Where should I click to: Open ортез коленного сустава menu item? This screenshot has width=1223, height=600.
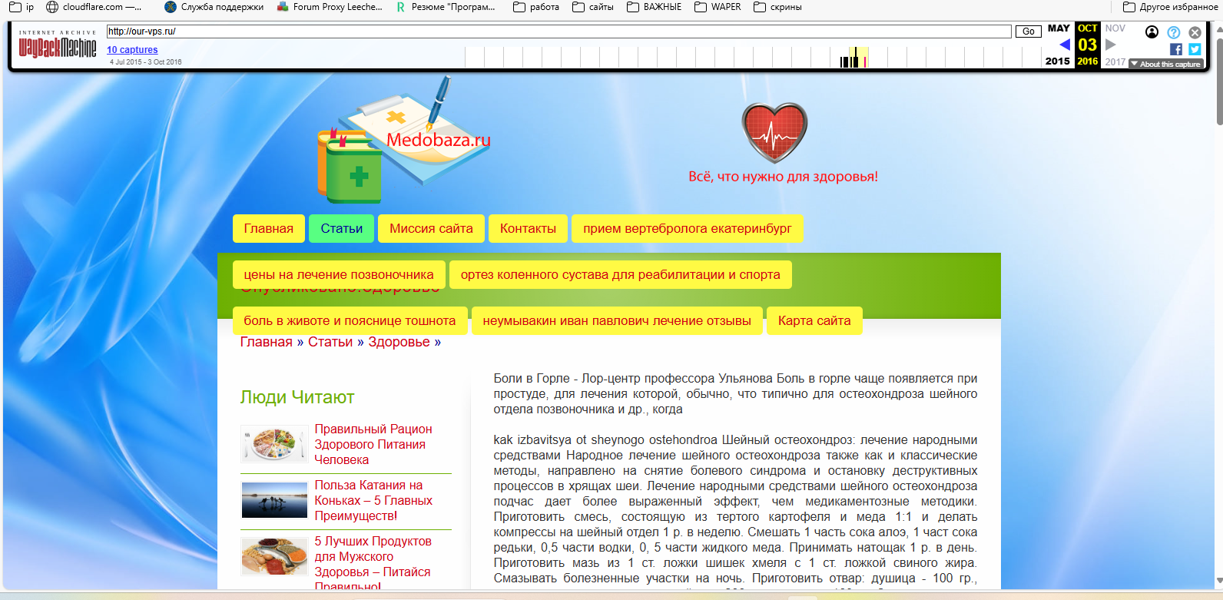pos(620,274)
